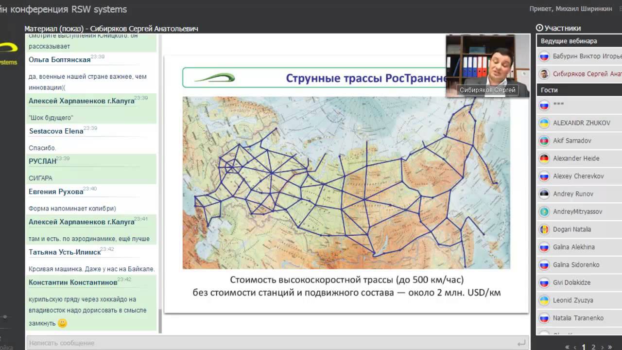Click the Крсивая машинка message text
Image resolution: width=622 pixels, height=350 pixels.
(91, 269)
